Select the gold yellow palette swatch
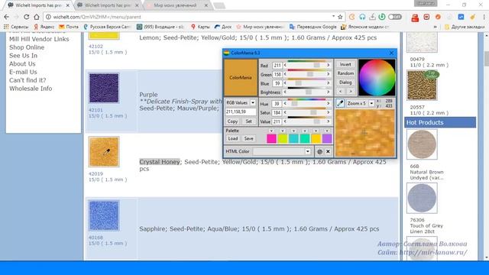This screenshot has width=489, height=275. pos(316,139)
